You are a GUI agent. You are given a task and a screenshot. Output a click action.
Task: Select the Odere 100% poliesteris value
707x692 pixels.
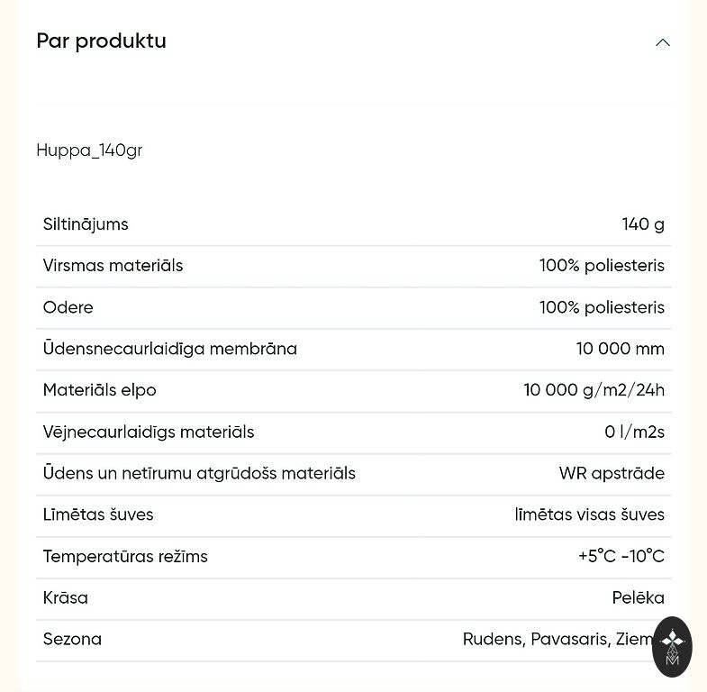[602, 307]
